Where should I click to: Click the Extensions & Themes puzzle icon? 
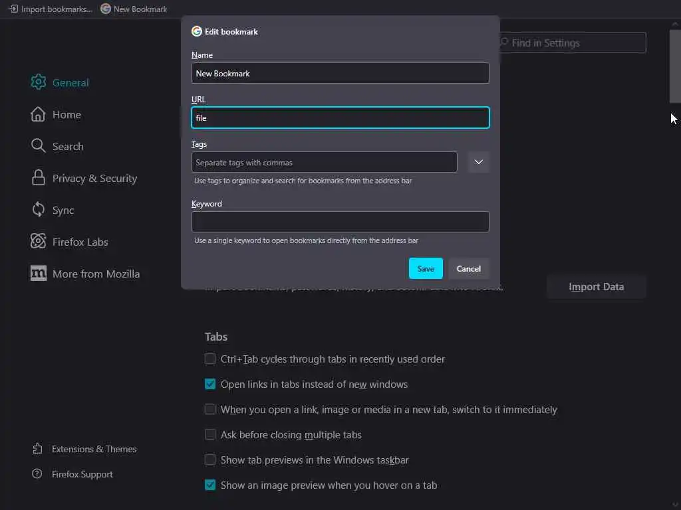point(37,449)
